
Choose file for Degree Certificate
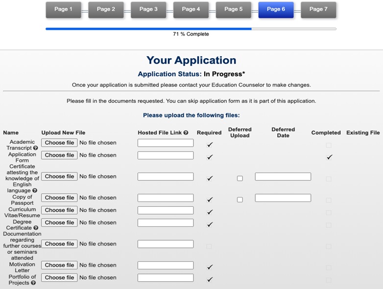tap(59, 222)
